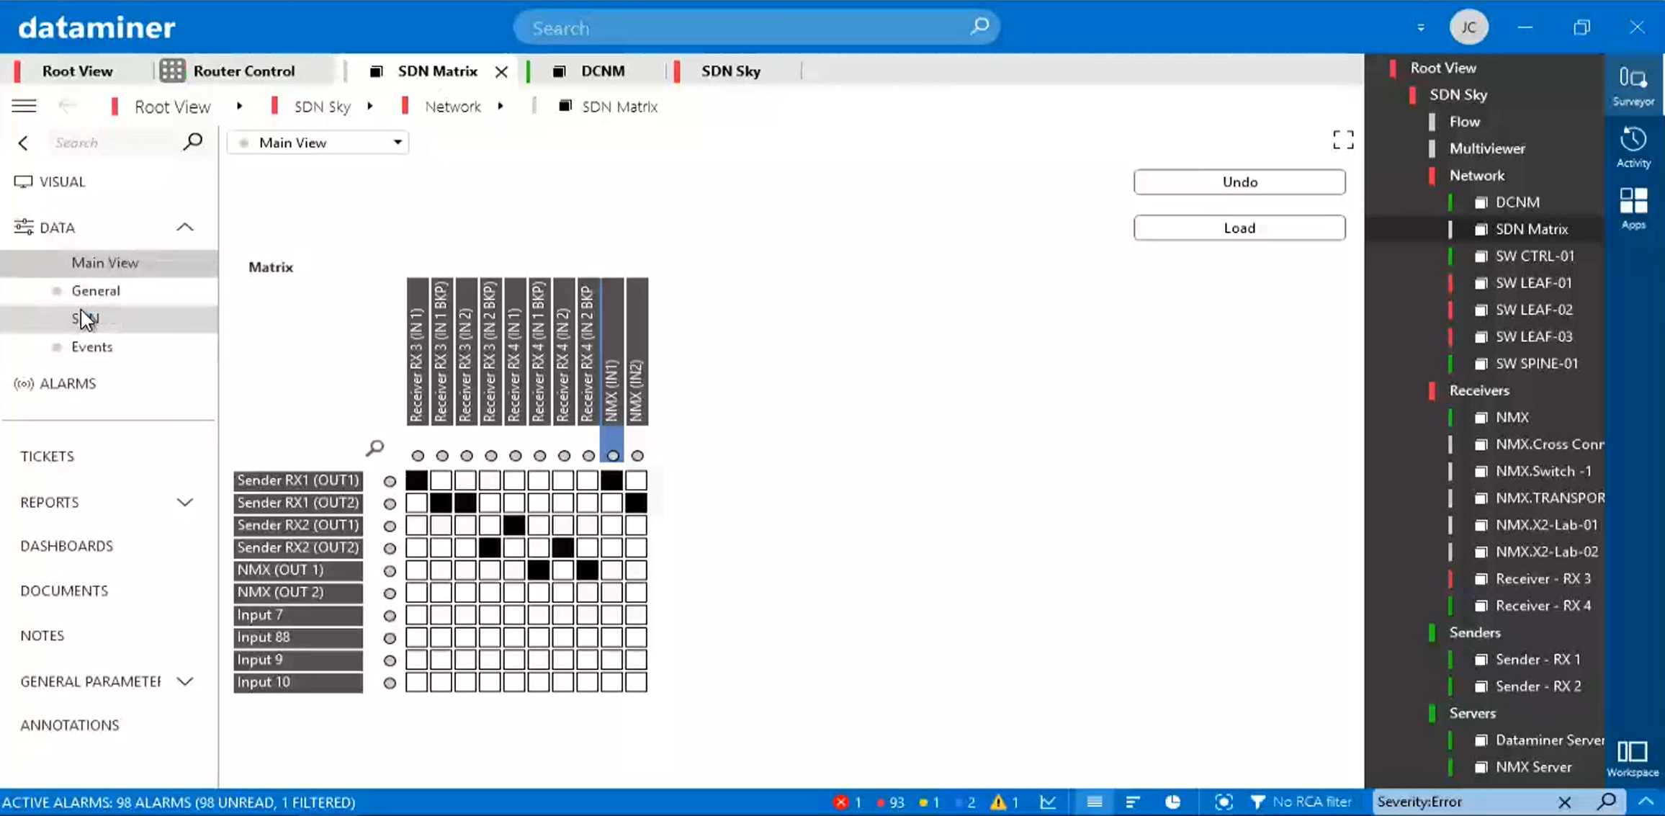
Task: Clear the Severity:Error filter with X
Action: pos(1564,802)
